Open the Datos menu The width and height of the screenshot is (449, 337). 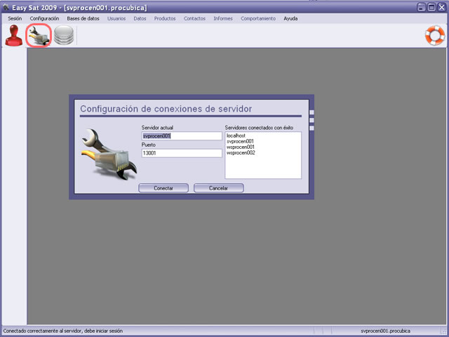pyautogui.click(x=140, y=18)
